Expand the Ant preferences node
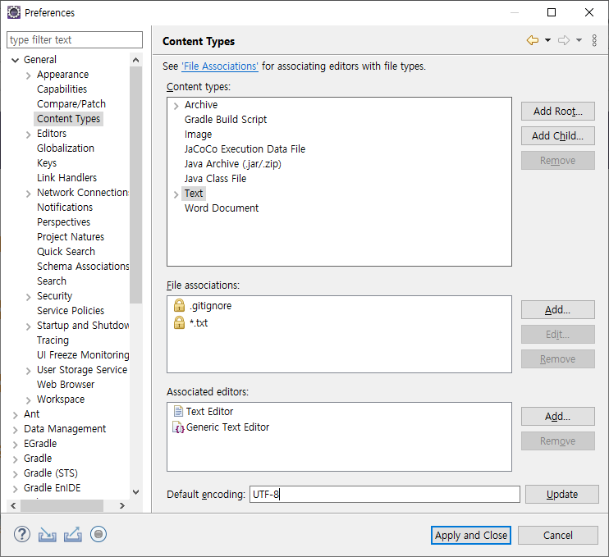609x557 pixels. pos(15,415)
